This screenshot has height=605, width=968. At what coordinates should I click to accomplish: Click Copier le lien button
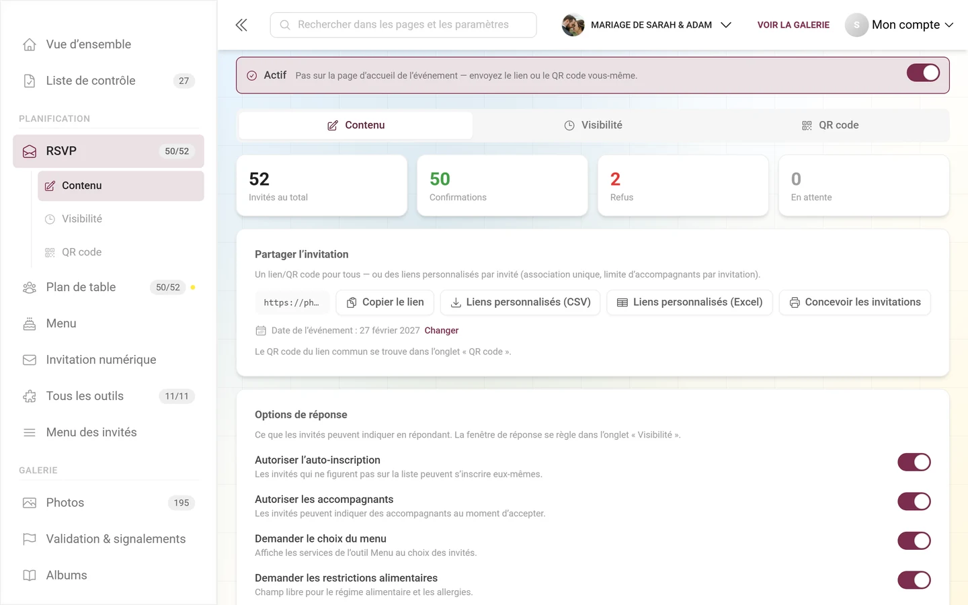click(x=385, y=302)
